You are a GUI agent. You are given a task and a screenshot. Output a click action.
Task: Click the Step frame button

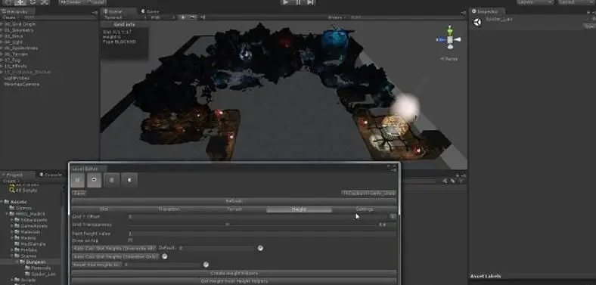tap(310, 2)
